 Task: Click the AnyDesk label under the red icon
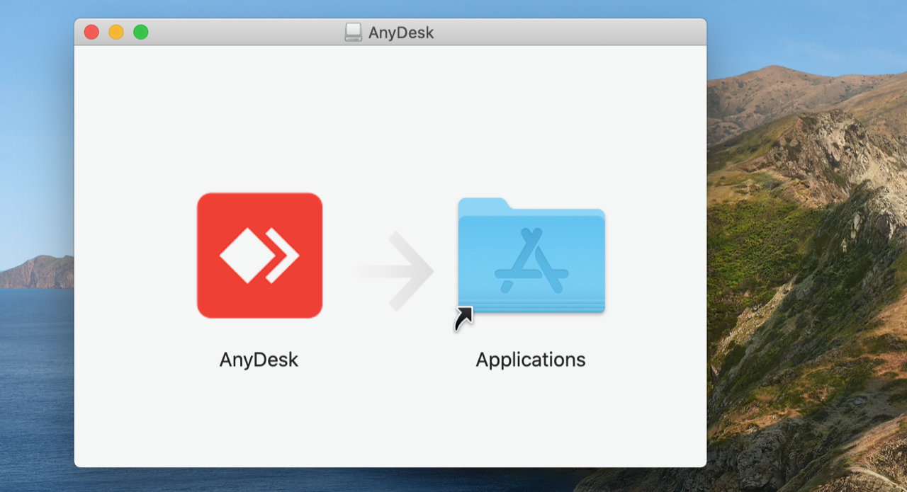pyautogui.click(x=259, y=360)
